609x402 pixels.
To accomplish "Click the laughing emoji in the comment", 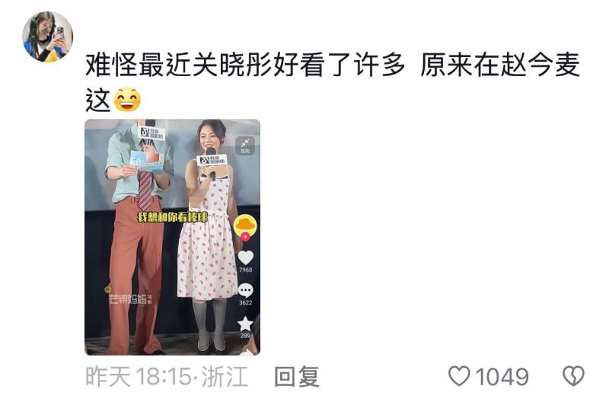I will (126, 100).
